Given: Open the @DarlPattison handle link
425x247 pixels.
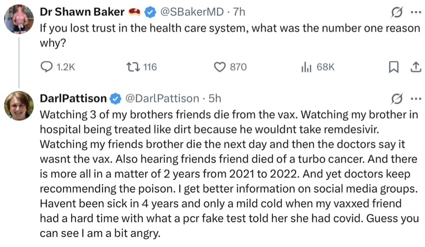Looking at the screenshot, I should [x=163, y=98].
